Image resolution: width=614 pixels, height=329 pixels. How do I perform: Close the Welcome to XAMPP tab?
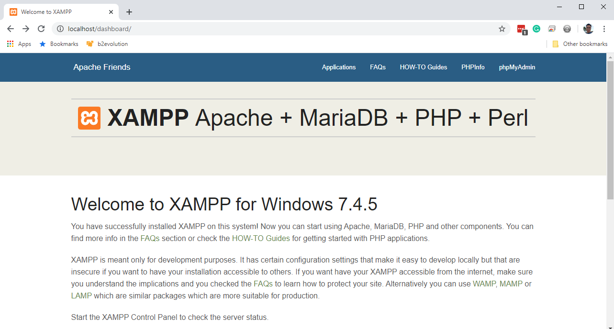(x=112, y=12)
